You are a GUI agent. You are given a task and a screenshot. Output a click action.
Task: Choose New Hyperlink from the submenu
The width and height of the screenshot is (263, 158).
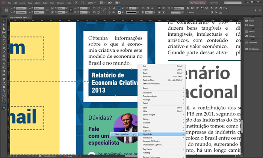122,134
